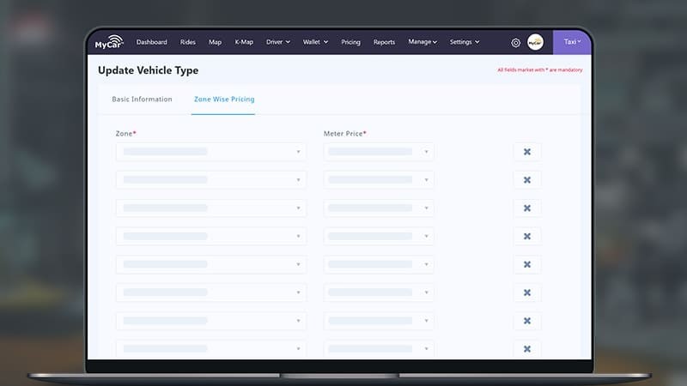Go to the Dashboard page
The image size is (687, 386).
click(151, 42)
